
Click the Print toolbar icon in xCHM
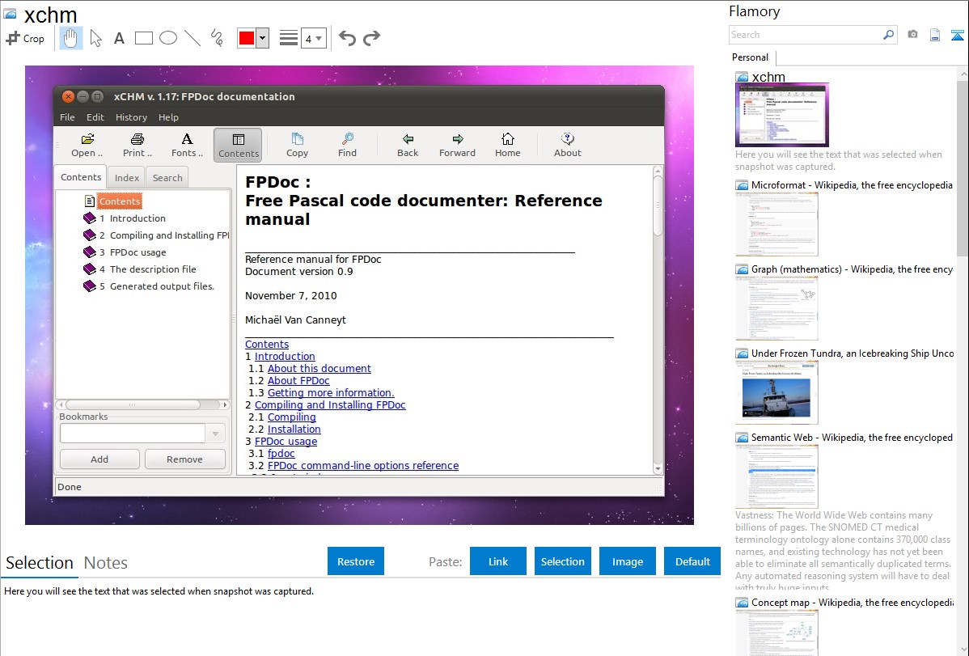pyautogui.click(x=138, y=146)
